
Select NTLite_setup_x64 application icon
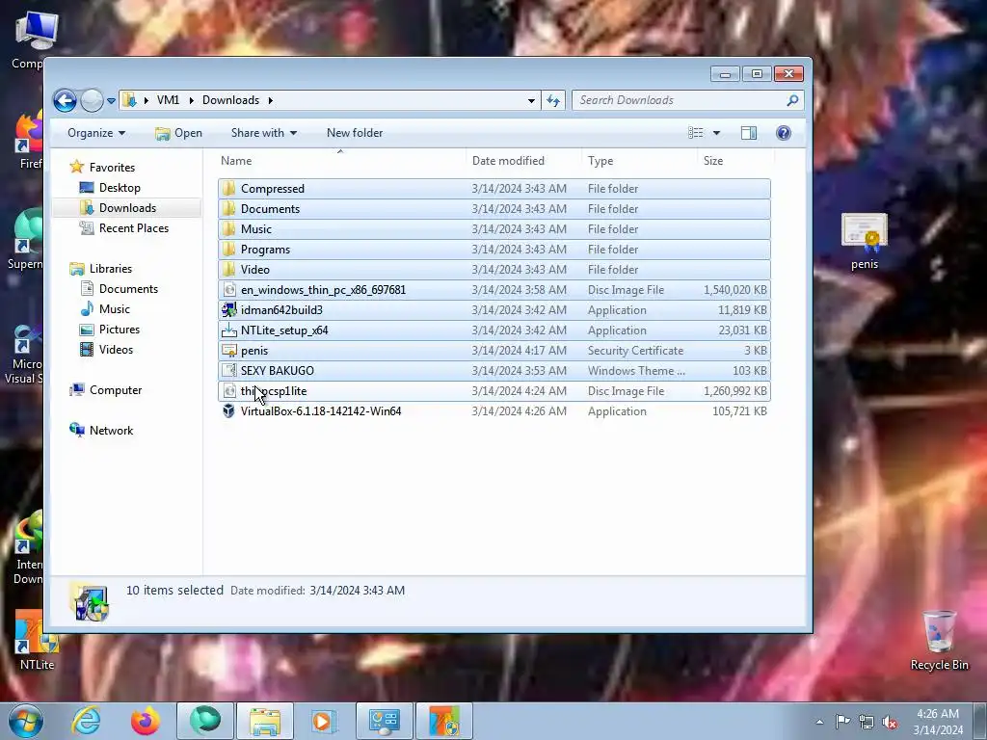click(229, 330)
